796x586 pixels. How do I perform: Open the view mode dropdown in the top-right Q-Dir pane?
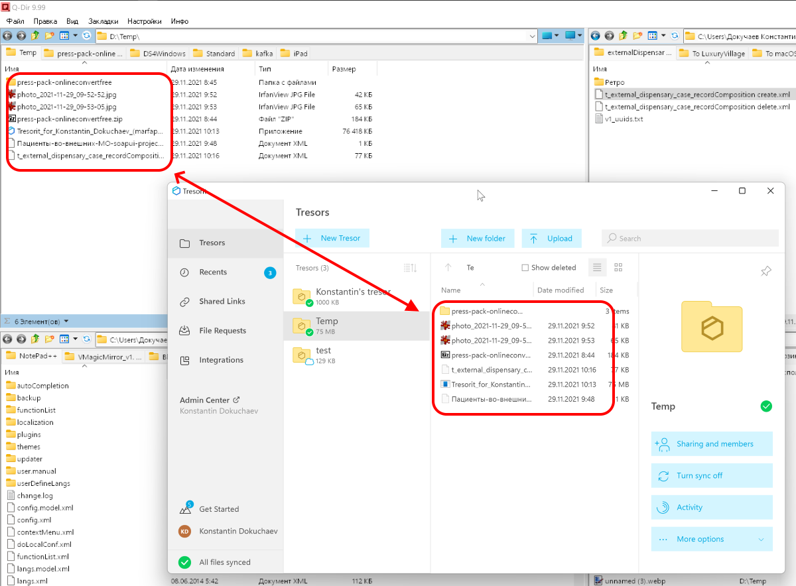pyautogui.click(x=663, y=36)
